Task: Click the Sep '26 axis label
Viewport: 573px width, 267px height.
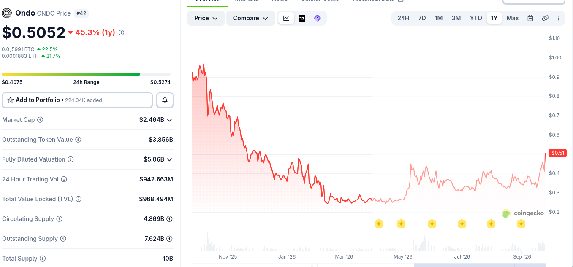Action: 522,257
